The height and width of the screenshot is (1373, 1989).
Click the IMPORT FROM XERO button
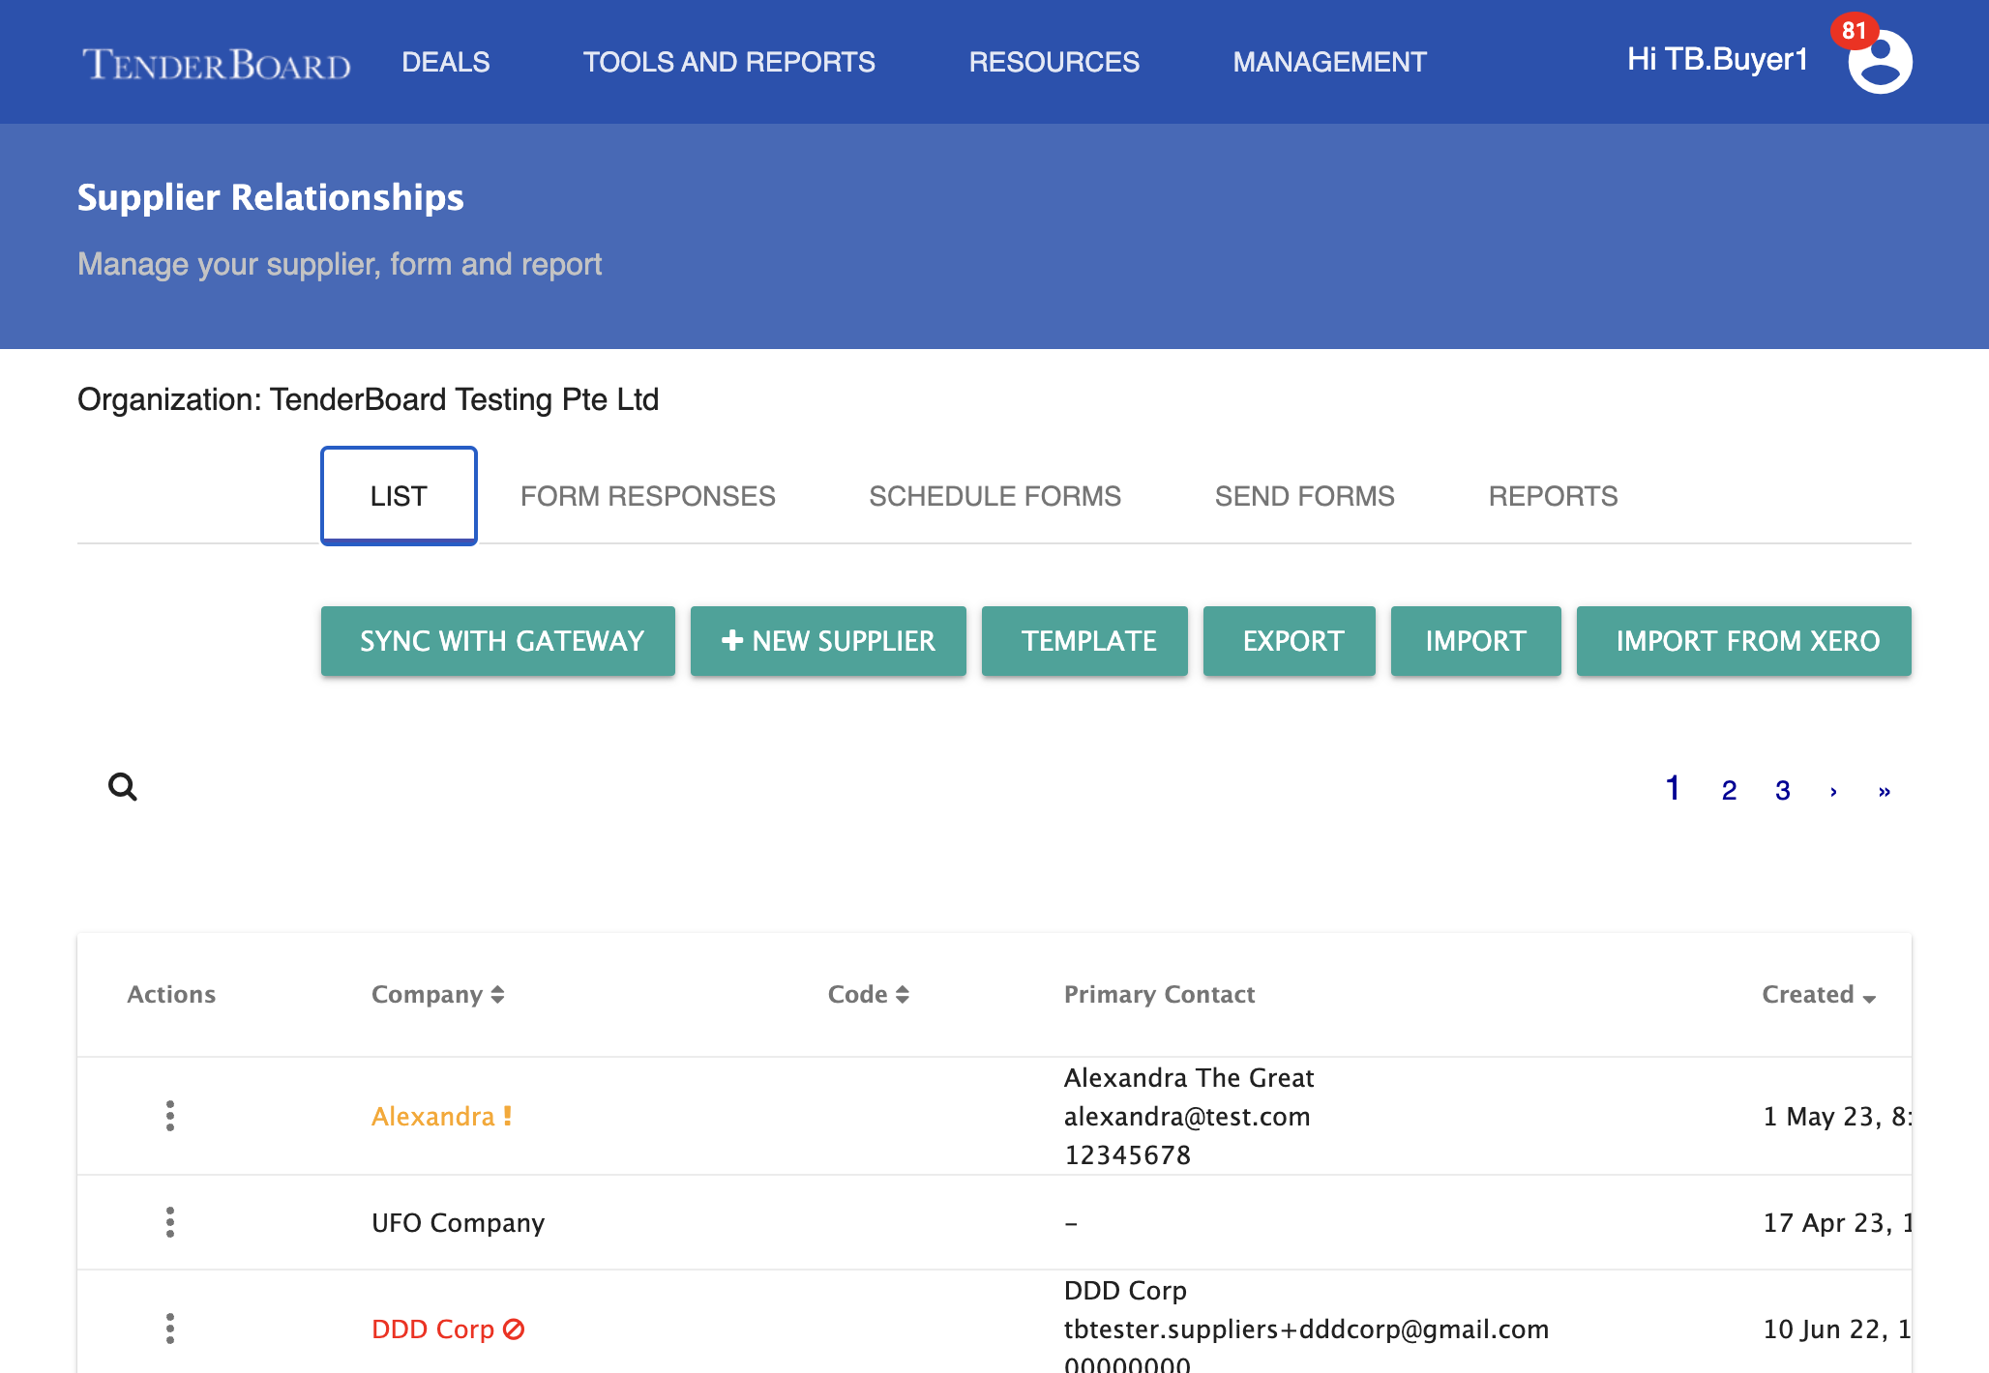click(x=1744, y=641)
